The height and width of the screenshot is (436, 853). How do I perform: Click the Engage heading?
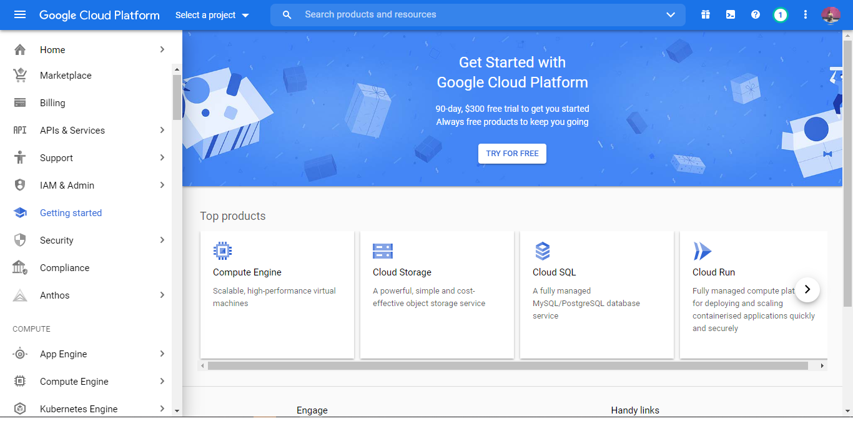pyautogui.click(x=312, y=410)
